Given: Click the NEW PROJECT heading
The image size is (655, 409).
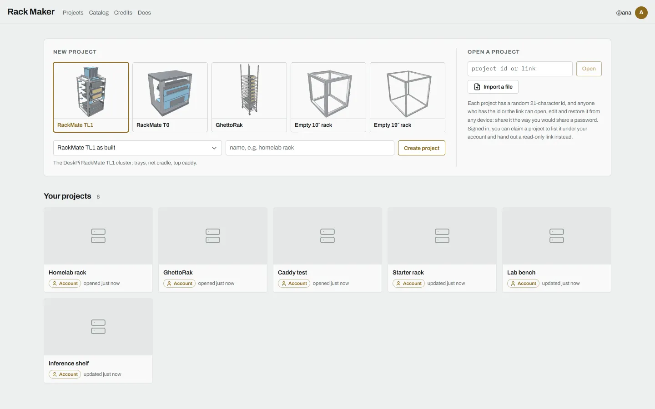Looking at the screenshot, I should point(75,52).
